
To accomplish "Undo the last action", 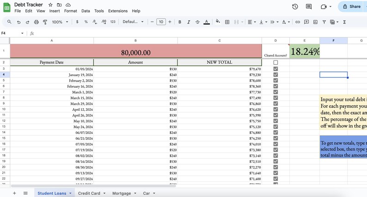I will tap(19, 22).
